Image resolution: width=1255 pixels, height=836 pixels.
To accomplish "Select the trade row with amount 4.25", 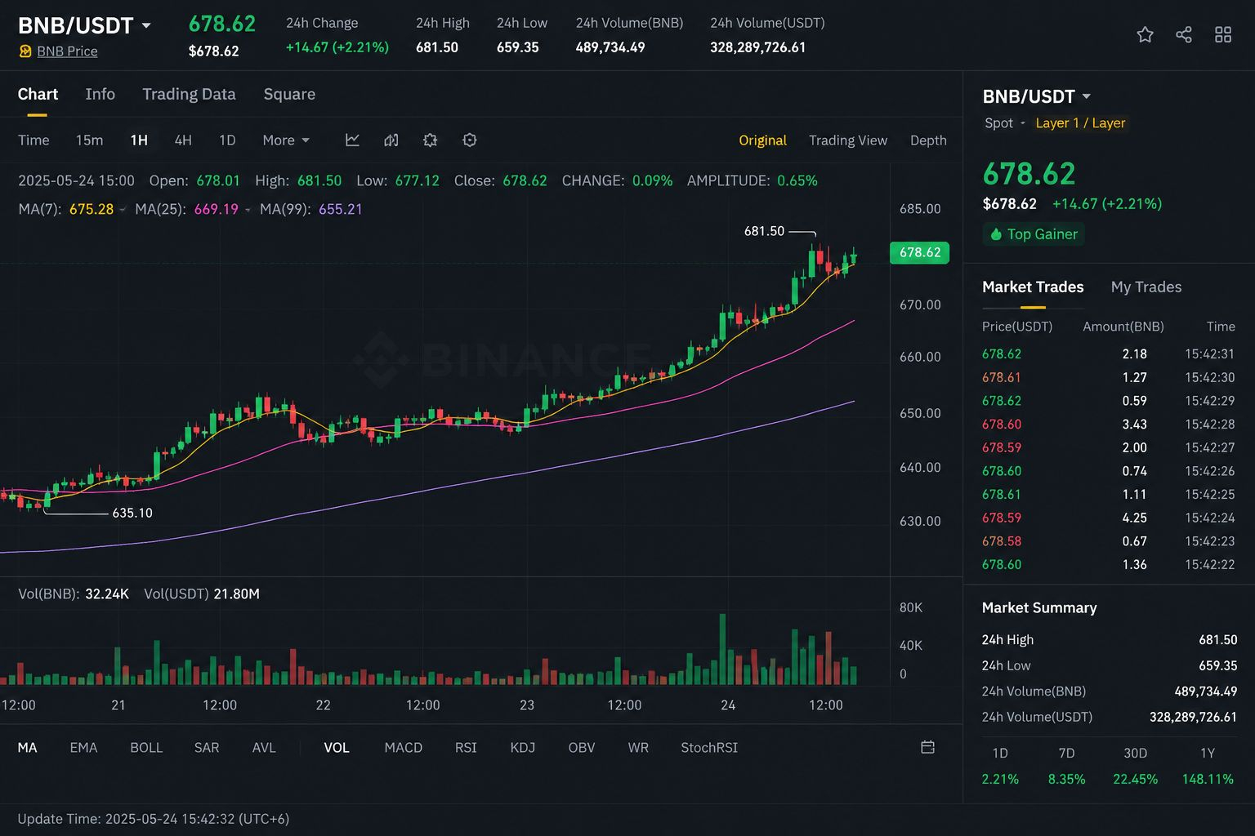I will (x=1108, y=518).
